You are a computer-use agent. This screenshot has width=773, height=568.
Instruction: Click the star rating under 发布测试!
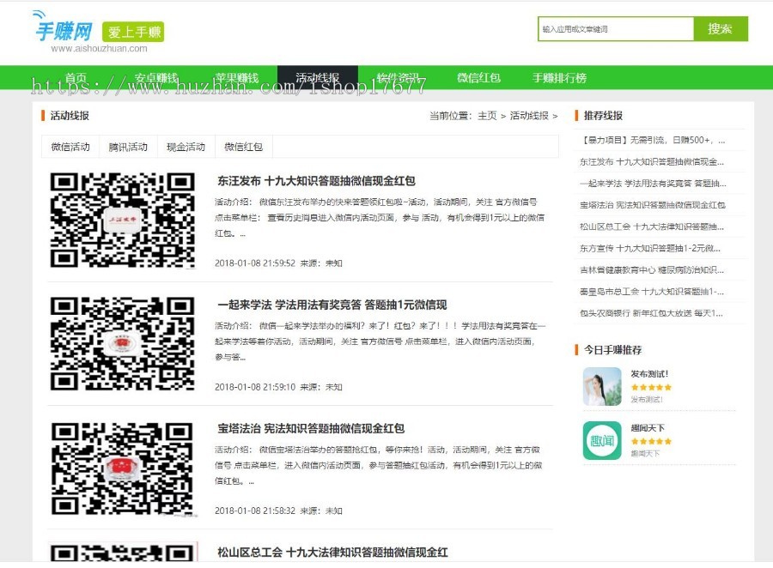(651, 388)
